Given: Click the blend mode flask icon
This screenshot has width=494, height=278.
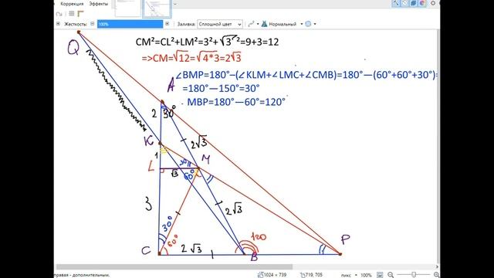Looking at the screenshot, I should [x=264, y=24].
